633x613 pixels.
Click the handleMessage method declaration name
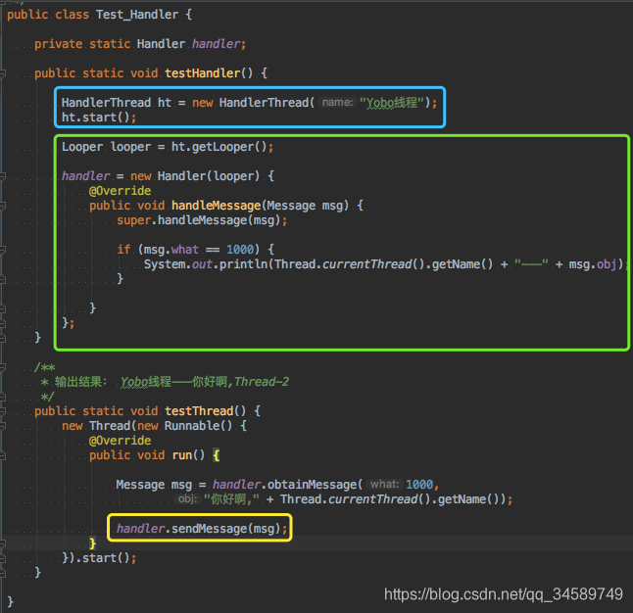click(217, 206)
